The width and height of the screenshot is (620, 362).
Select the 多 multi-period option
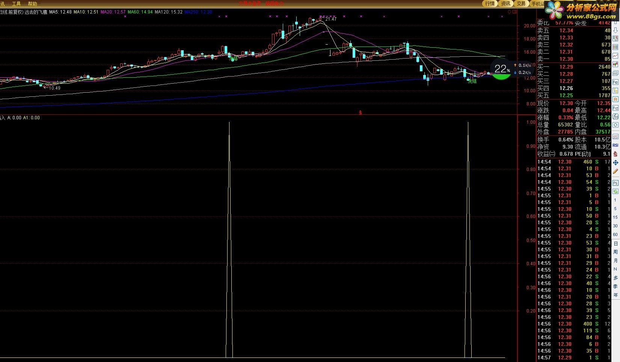[x=615, y=278]
